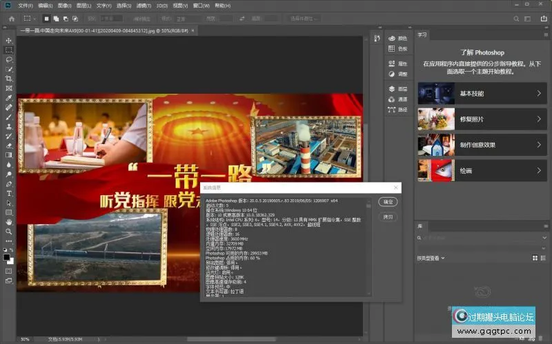The width and height of the screenshot is (552, 344).
Task: Select the Horizontal Type tool
Action: coord(9,194)
